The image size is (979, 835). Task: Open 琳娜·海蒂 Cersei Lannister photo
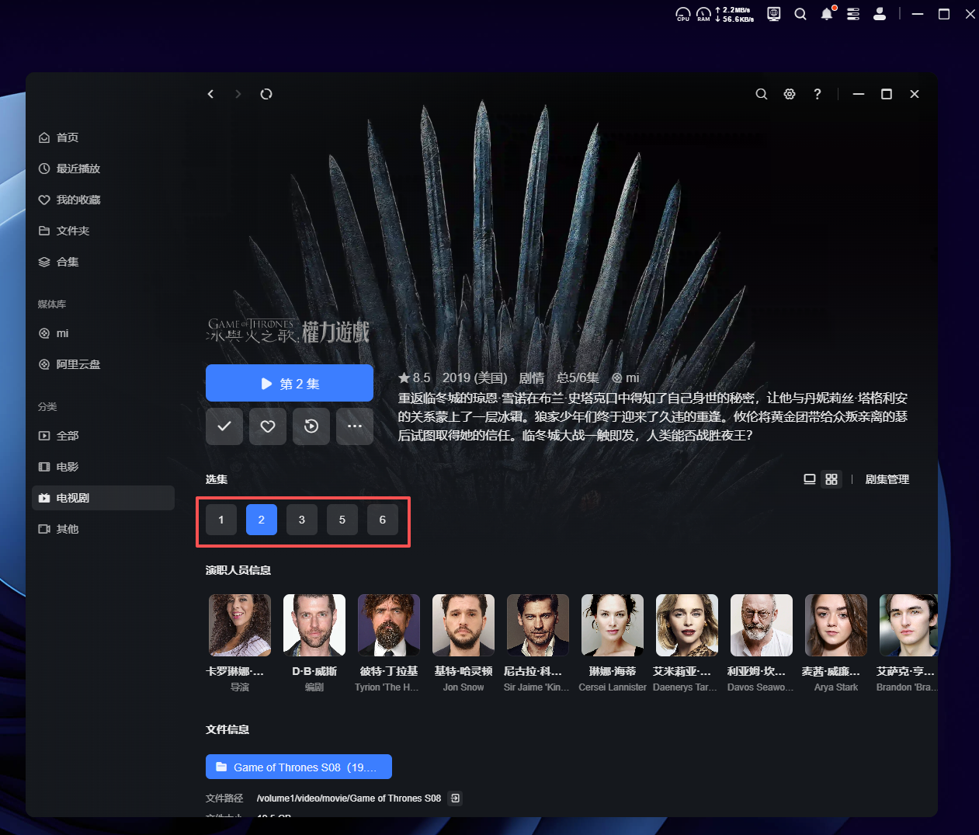[613, 625]
